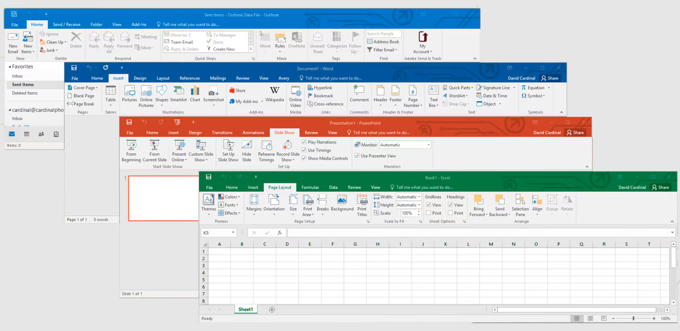Open Send / Receive tab in Outlook
680x331 pixels.
[x=67, y=24]
